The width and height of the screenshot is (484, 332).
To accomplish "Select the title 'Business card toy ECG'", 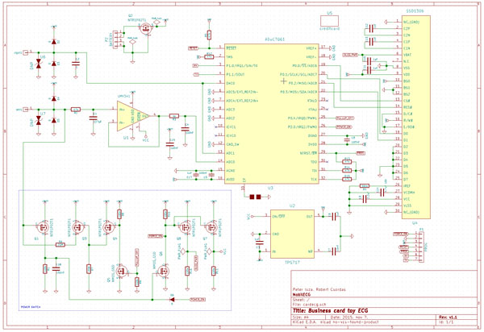I will click(330, 311).
